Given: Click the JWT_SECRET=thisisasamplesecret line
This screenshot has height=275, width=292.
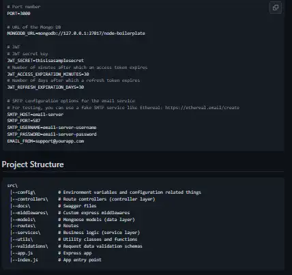Looking at the screenshot, I should point(46,61).
